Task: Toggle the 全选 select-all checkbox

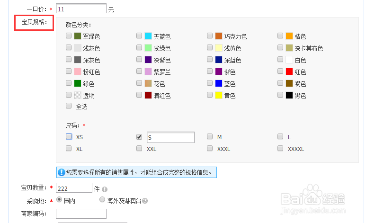Action: [69, 106]
